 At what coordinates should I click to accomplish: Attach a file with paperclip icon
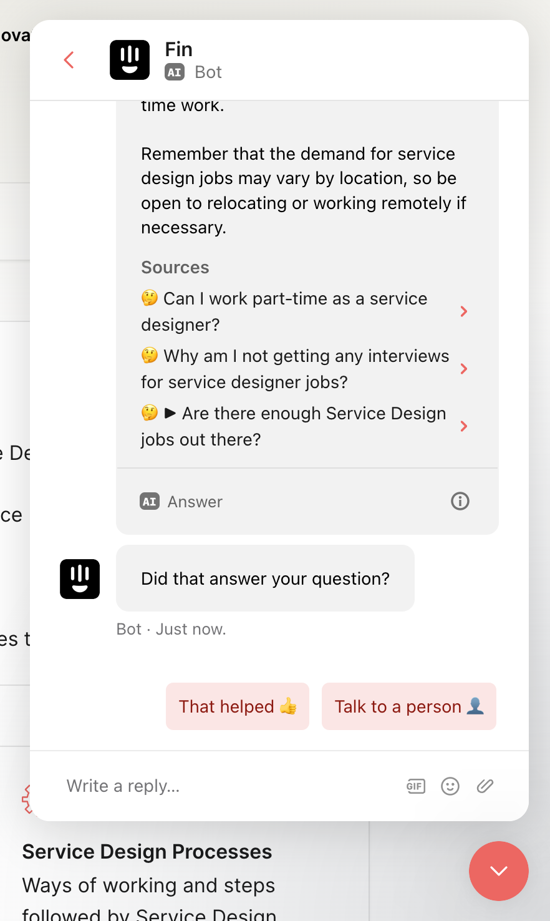tap(485, 786)
